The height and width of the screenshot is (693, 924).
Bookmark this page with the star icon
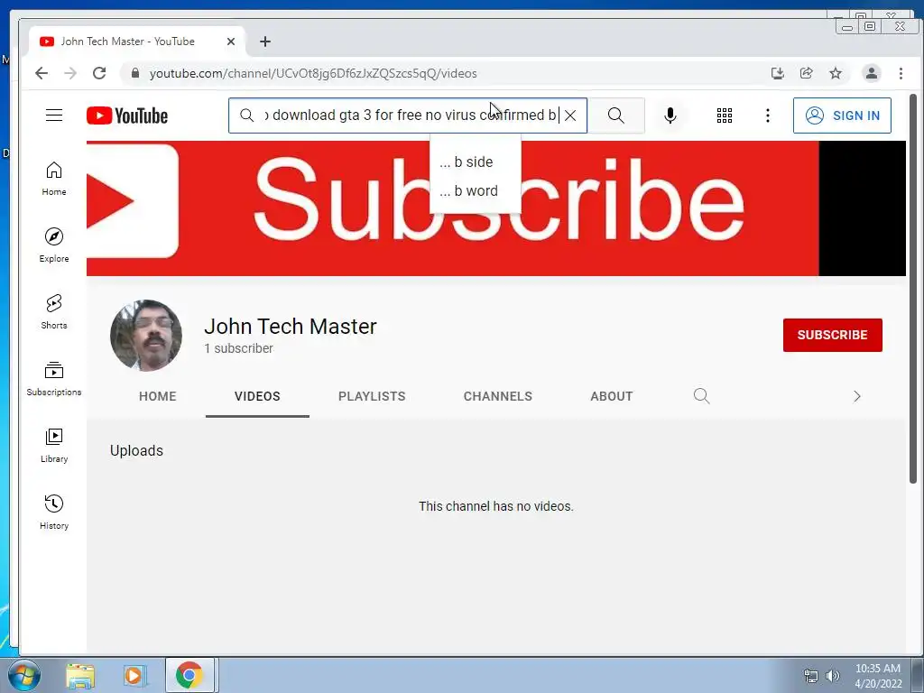coord(835,73)
